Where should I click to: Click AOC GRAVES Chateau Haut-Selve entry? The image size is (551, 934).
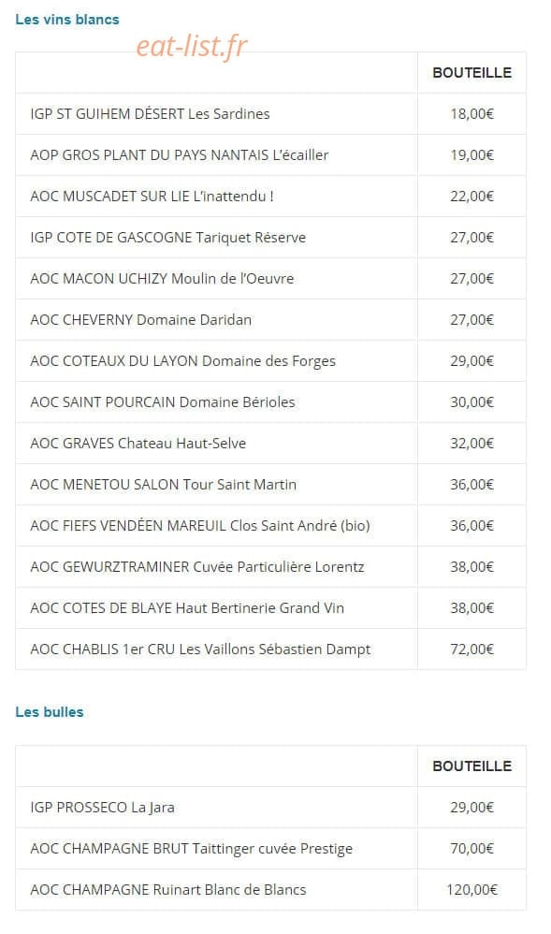(x=138, y=444)
